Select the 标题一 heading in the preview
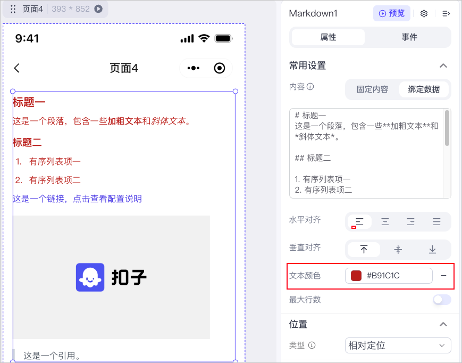462x363 pixels. 29,102
